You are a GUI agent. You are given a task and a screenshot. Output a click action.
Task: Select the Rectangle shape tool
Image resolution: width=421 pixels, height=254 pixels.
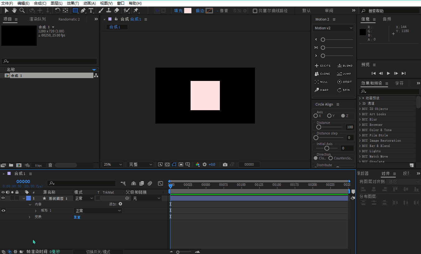click(75, 10)
